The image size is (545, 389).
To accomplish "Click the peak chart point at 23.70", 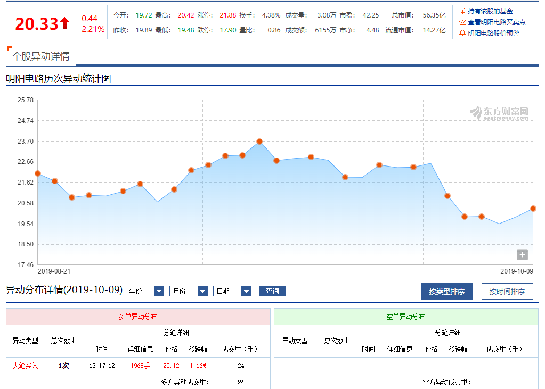I will pyautogui.click(x=259, y=142).
